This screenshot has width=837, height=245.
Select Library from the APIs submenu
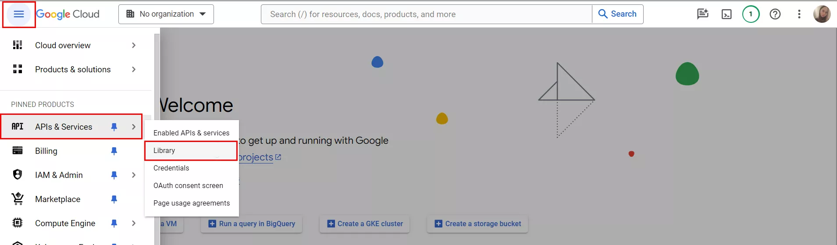pyautogui.click(x=192, y=151)
